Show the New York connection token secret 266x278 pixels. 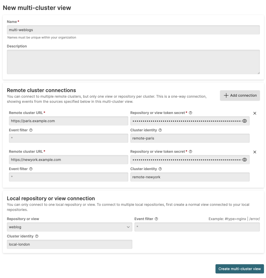pyautogui.click(x=245, y=160)
